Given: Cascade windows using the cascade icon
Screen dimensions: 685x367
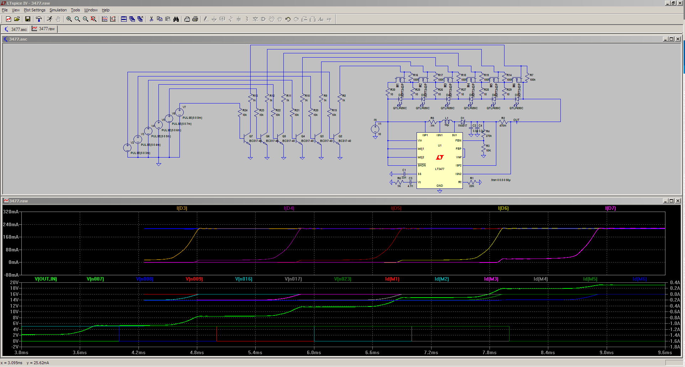Looking at the screenshot, I should coord(132,19).
